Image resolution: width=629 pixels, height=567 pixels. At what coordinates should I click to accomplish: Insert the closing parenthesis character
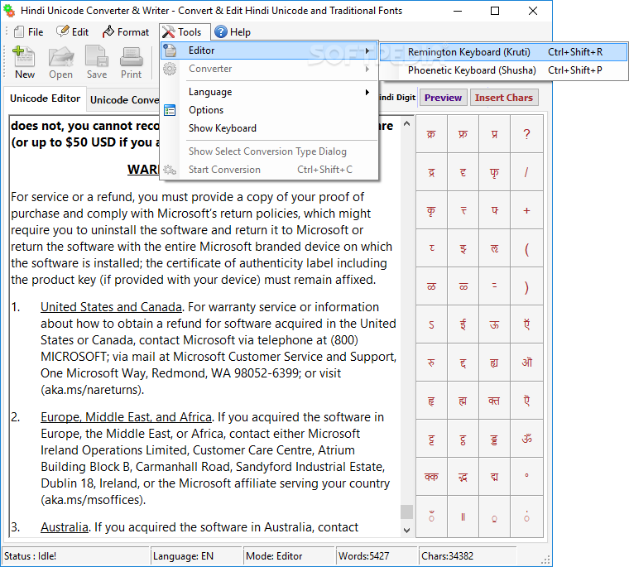526,286
